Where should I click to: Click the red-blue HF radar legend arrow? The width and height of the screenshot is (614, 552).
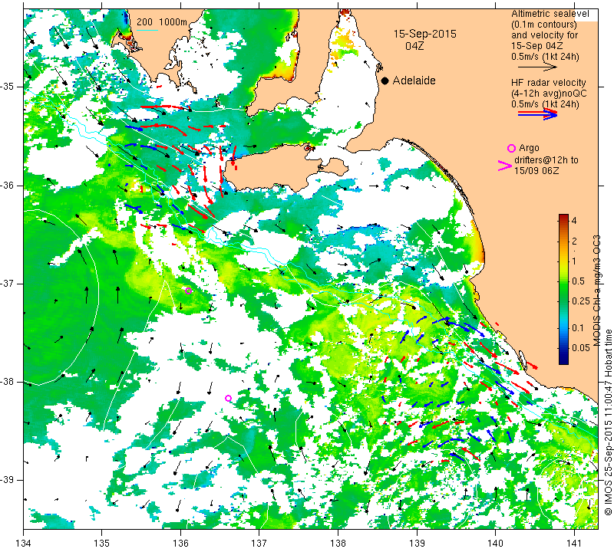point(537,113)
